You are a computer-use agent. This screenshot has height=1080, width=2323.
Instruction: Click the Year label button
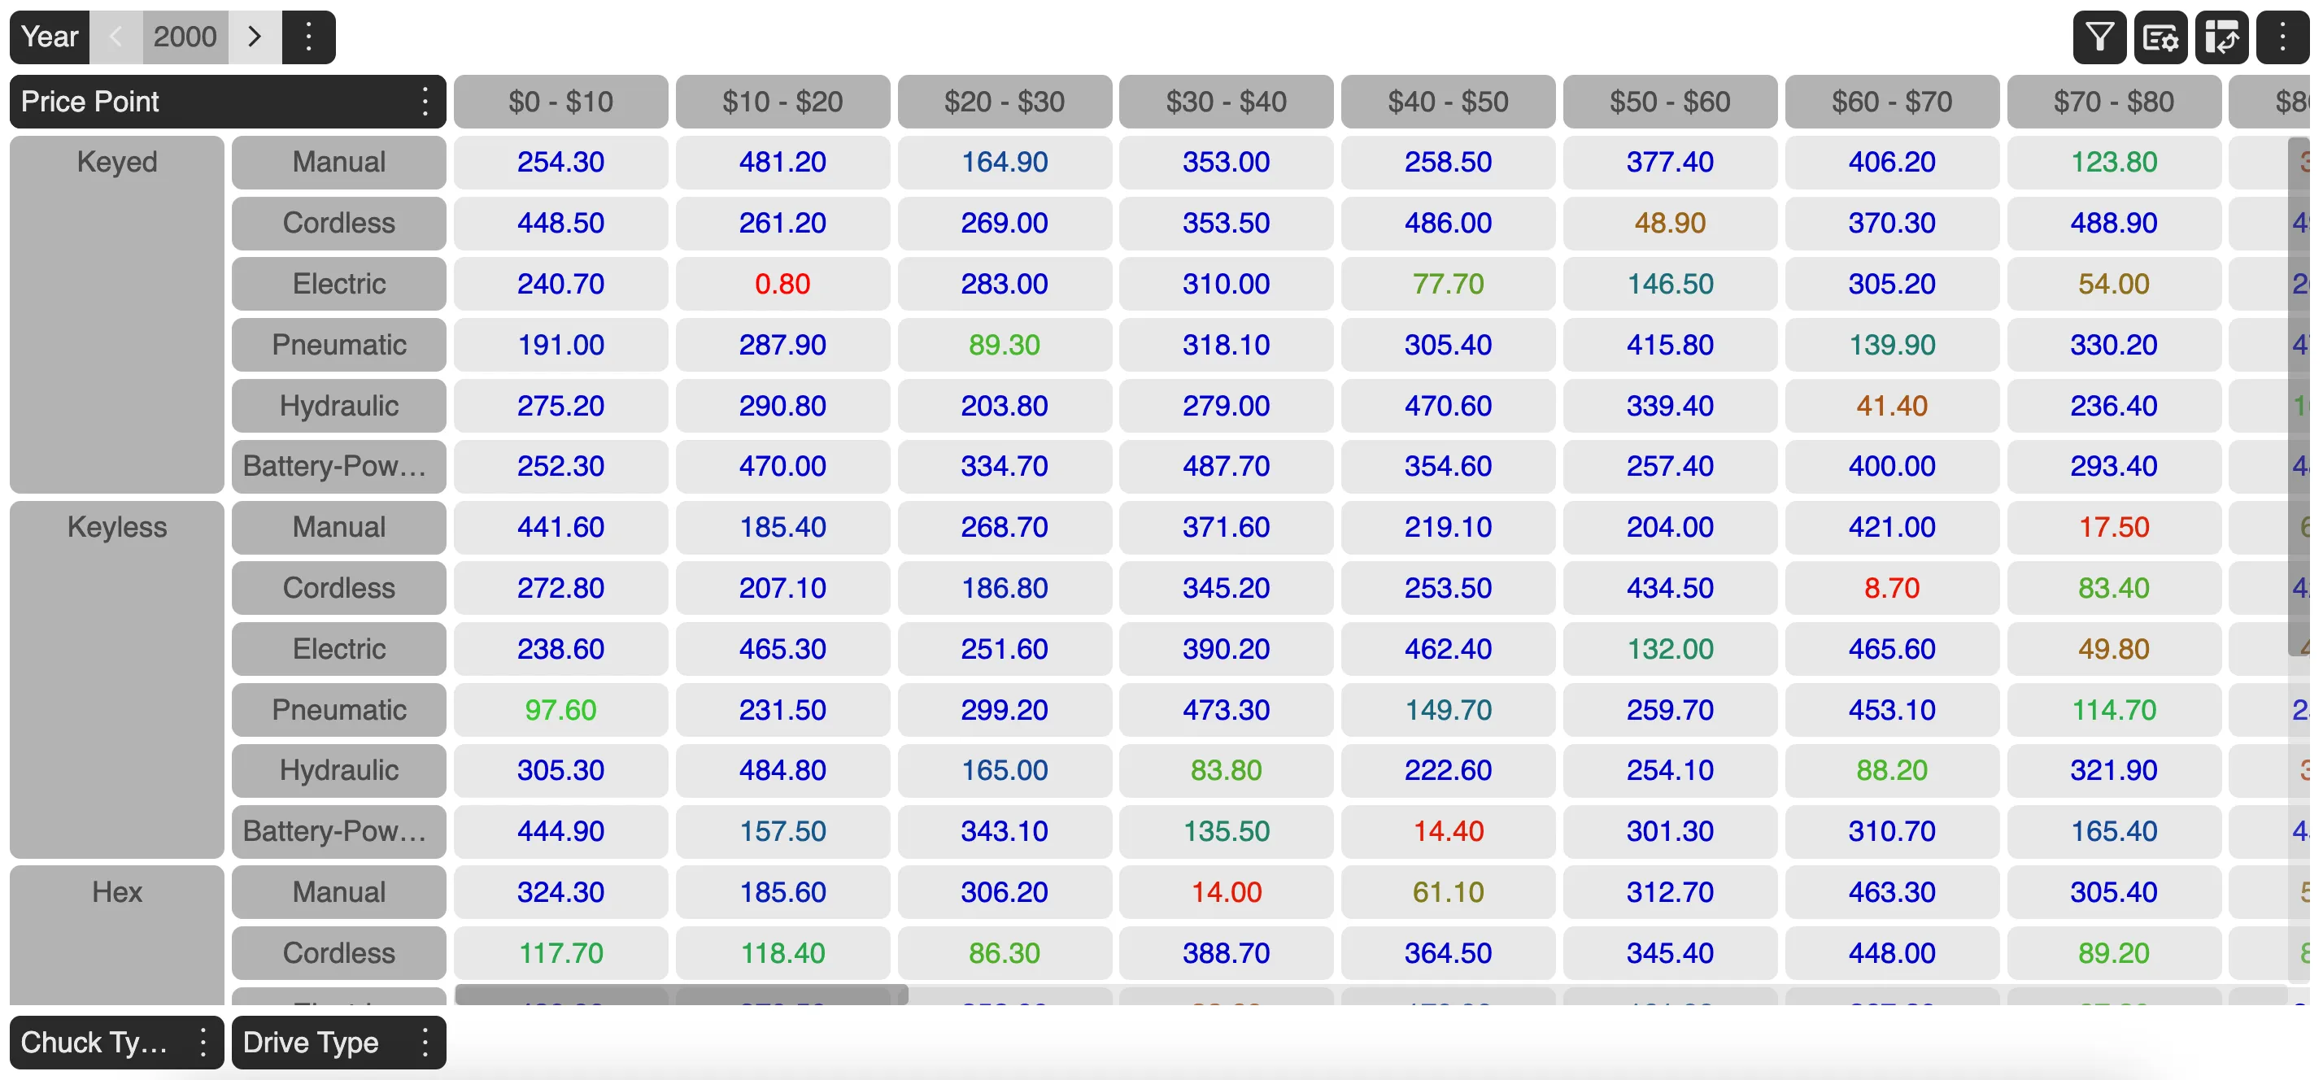click(48, 37)
